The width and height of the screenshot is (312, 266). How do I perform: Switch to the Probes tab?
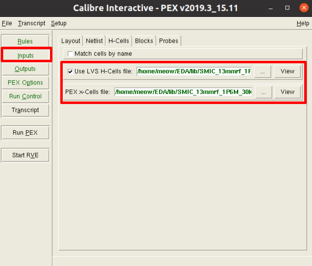pyautogui.click(x=168, y=41)
